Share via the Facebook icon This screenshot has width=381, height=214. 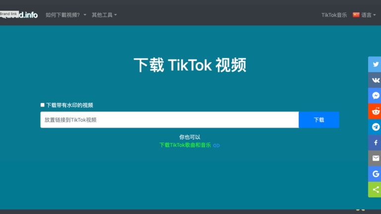coord(375,143)
